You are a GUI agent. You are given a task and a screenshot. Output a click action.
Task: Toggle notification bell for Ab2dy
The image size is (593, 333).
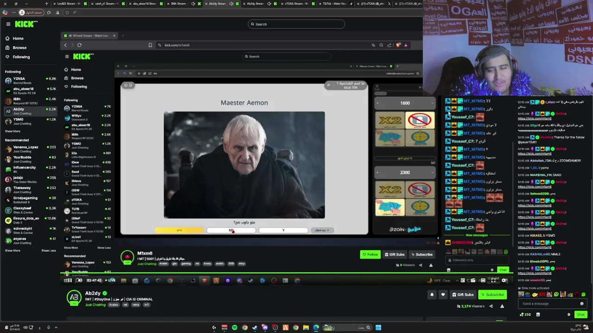(x=432, y=295)
